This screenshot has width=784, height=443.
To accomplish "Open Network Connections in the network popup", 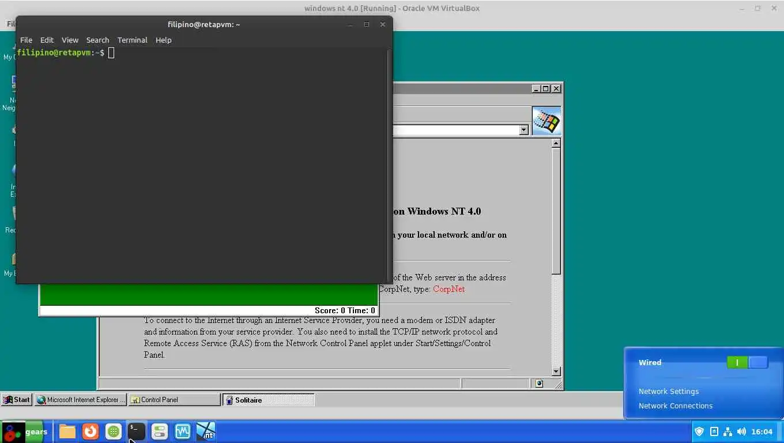I will (676, 406).
